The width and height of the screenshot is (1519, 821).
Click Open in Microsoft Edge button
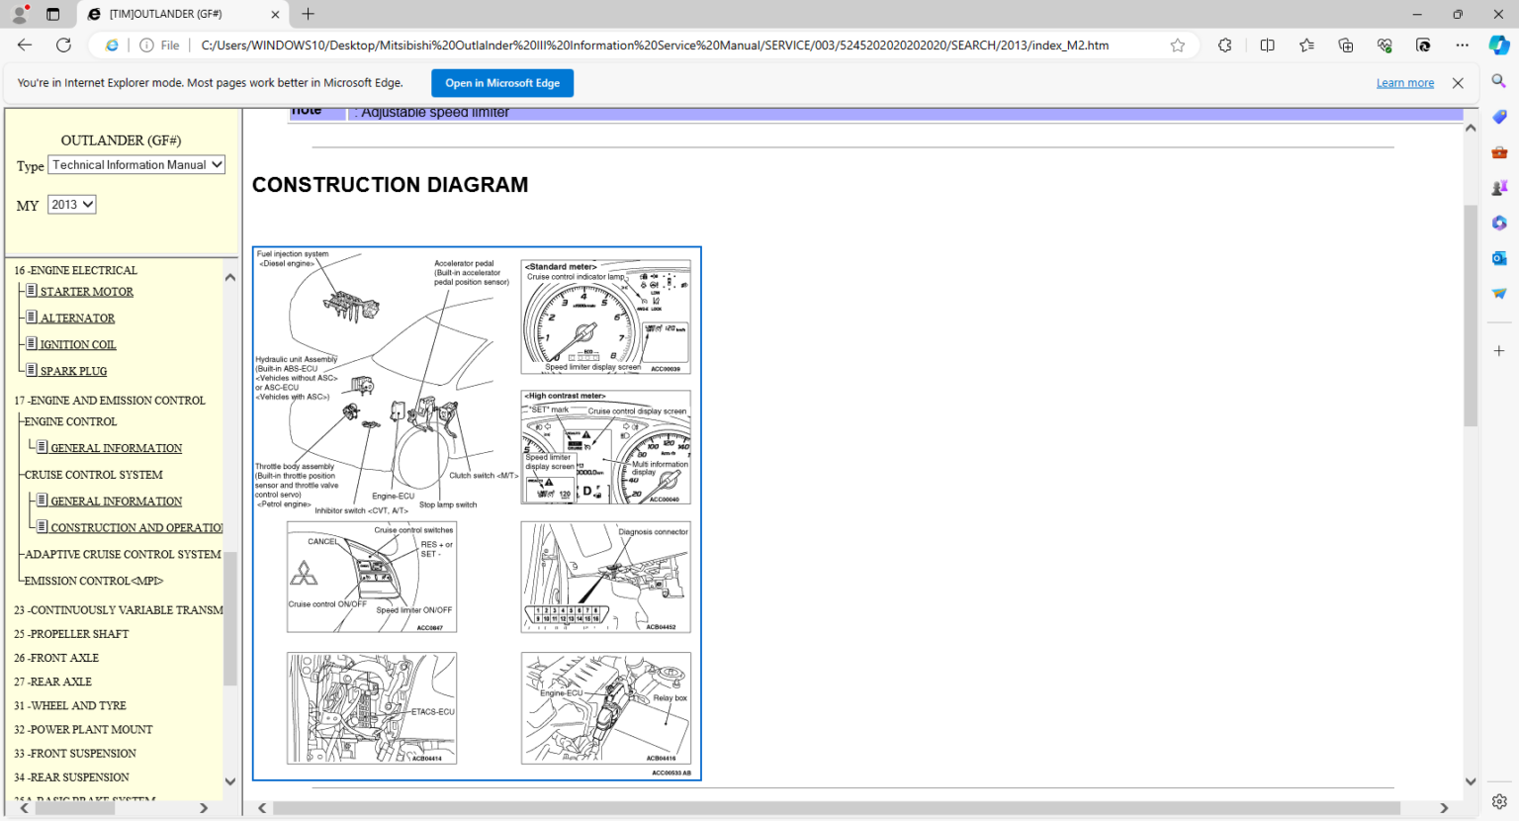tap(501, 83)
